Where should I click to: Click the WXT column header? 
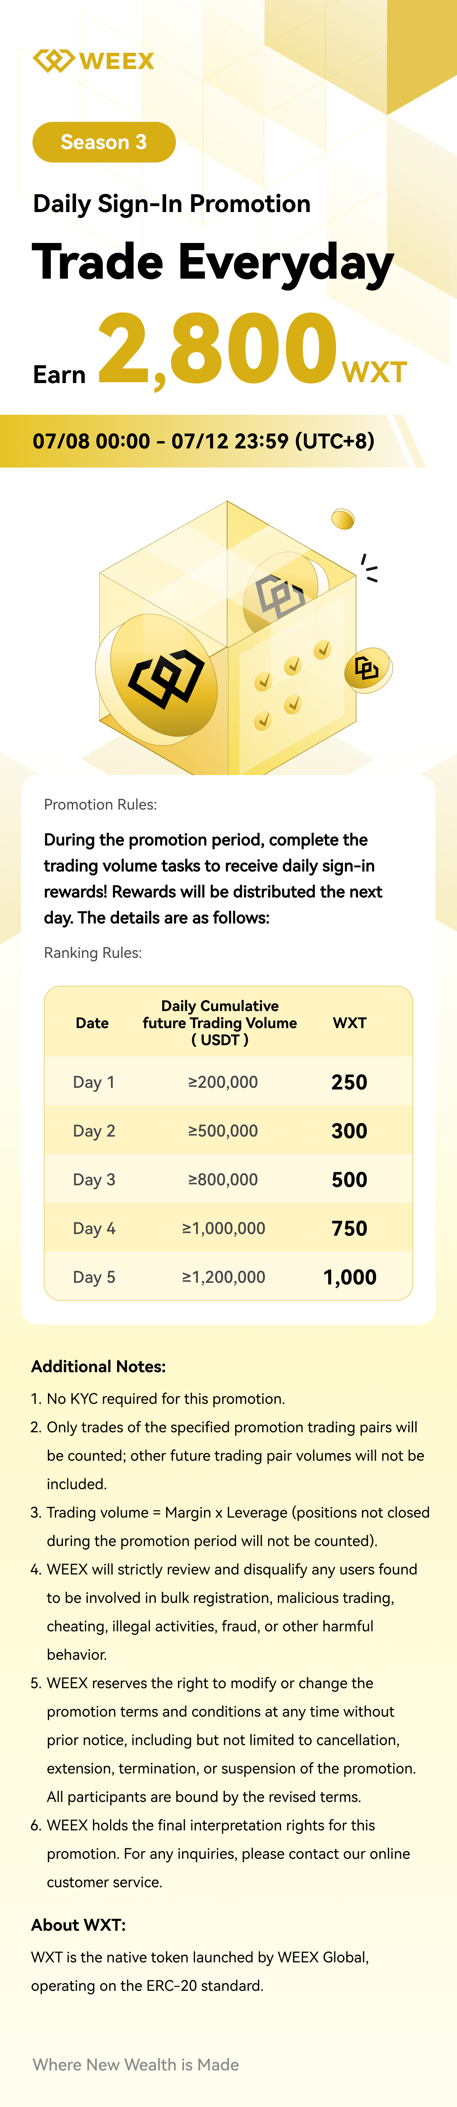click(x=349, y=1022)
